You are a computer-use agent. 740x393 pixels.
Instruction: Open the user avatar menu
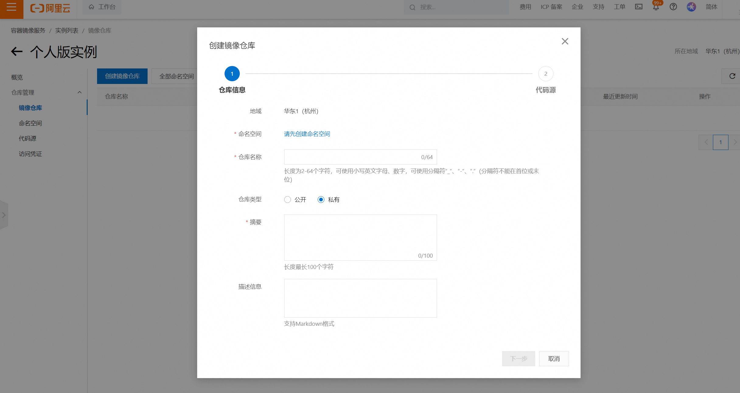[691, 7]
